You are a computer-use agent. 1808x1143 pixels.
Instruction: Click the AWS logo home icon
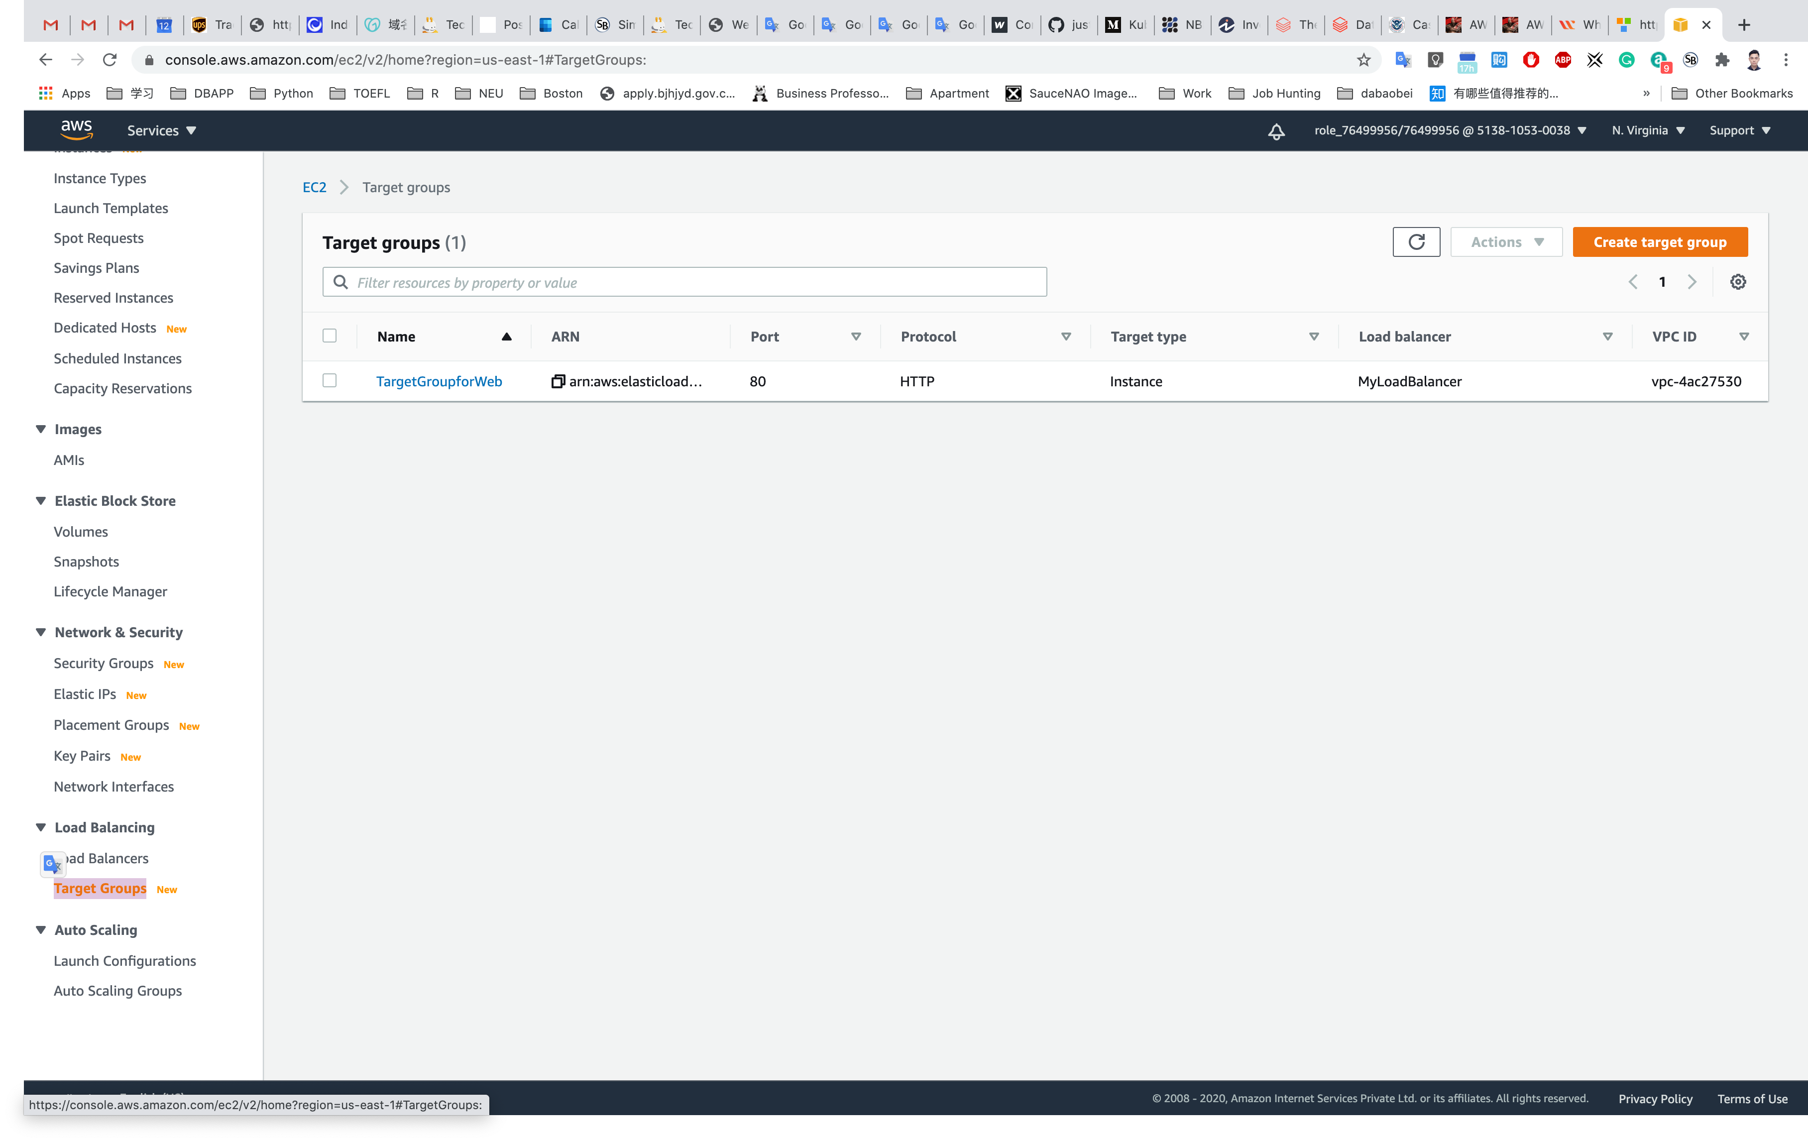coord(77,129)
